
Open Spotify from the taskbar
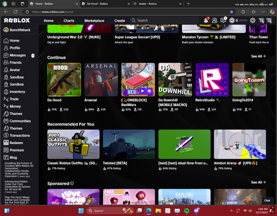187,210
